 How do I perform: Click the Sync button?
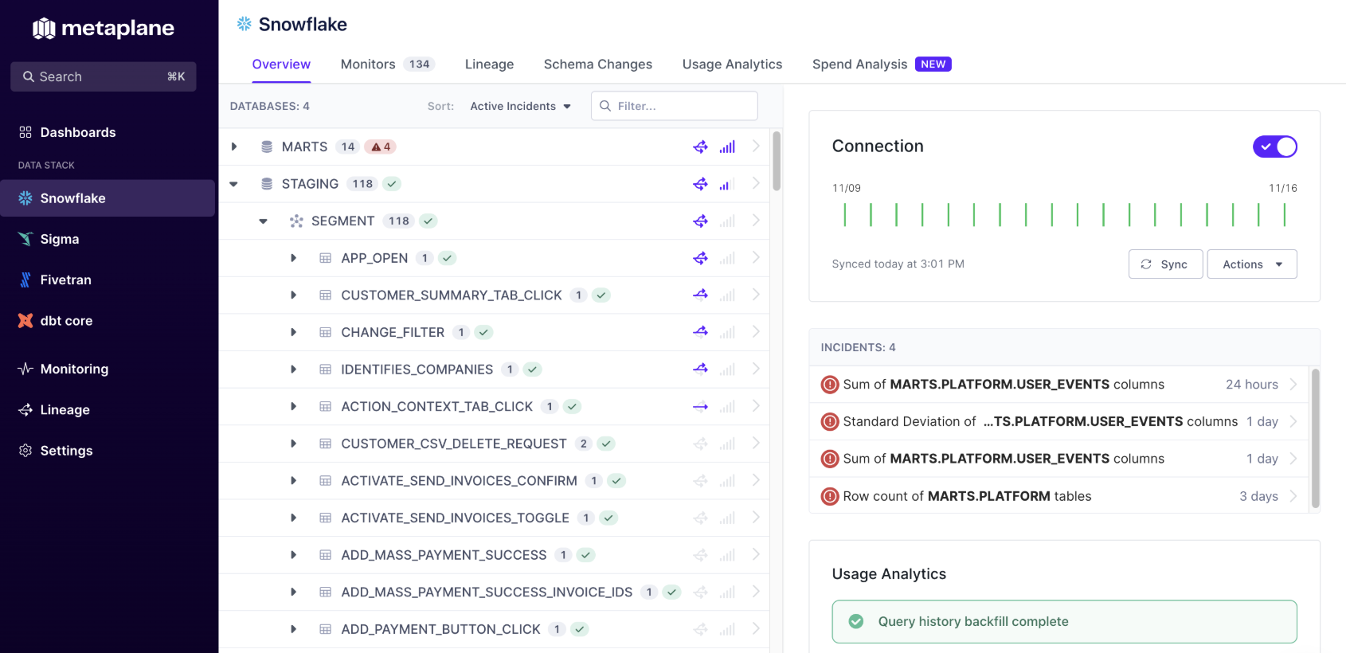(1165, 264)
